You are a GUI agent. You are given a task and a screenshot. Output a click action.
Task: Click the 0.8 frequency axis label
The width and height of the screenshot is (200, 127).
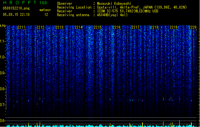click(3, 89)
